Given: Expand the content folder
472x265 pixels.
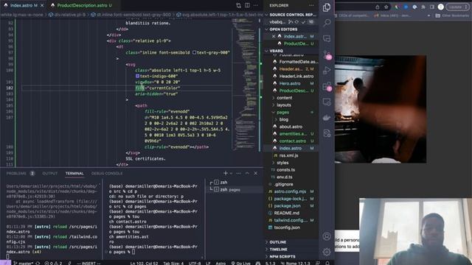Looking at the screenshot, I should click(x=284, y=98).
